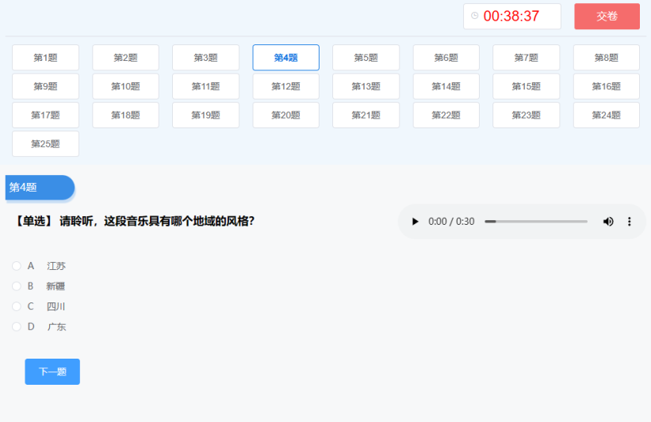Jump to 第1题
The height and width of the screenshot is (422, 651).
pyautogui.click(x=46, y=58)
